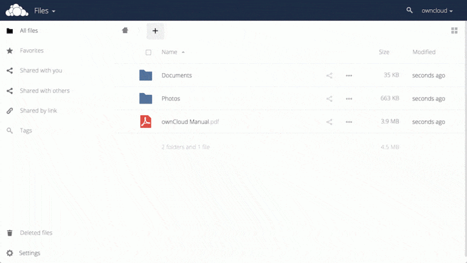Click the Name sort arrow indicator
Viewport: 467px width, 263px height.
pyautogui.click(x=183, y=52)
